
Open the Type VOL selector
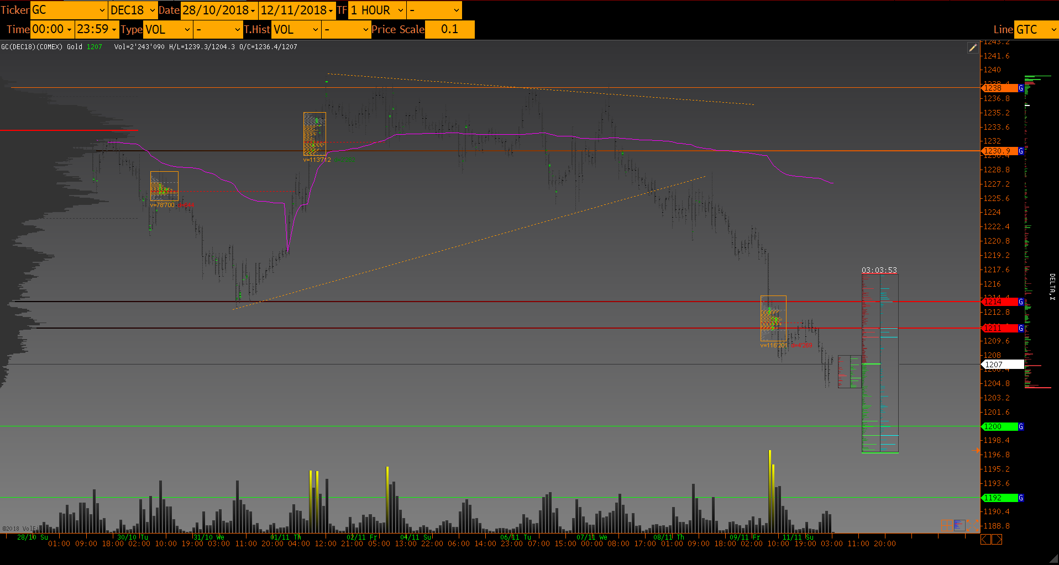pyautogui.click(x=167, y=29)
